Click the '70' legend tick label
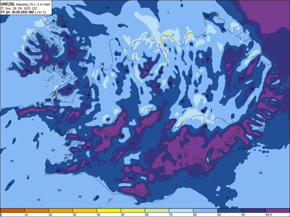Screen dimensions: 290x217 point(171,215)
